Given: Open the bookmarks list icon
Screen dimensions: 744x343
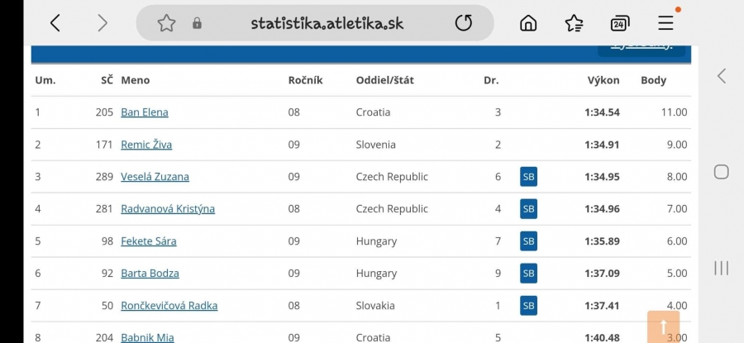Looking at the screenshot, I should pyautogui.click(x=574, y=23).
